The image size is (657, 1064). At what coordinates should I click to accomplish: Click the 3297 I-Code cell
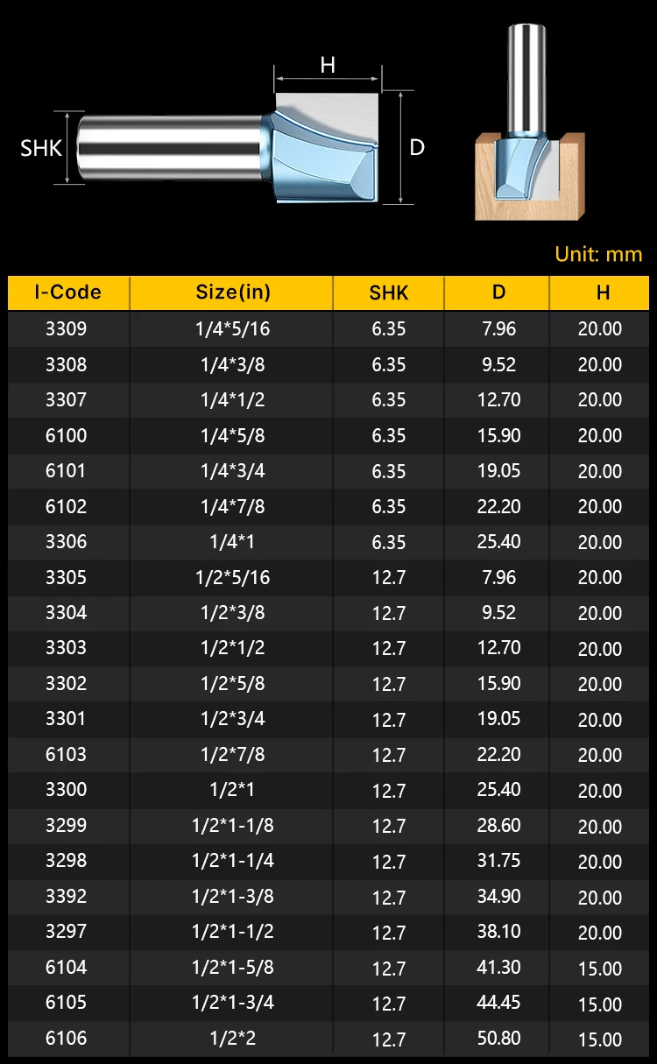pyautogui.click(x=67, y=932)
